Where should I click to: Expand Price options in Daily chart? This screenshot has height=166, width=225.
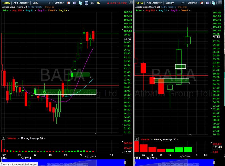click(10, 10)
